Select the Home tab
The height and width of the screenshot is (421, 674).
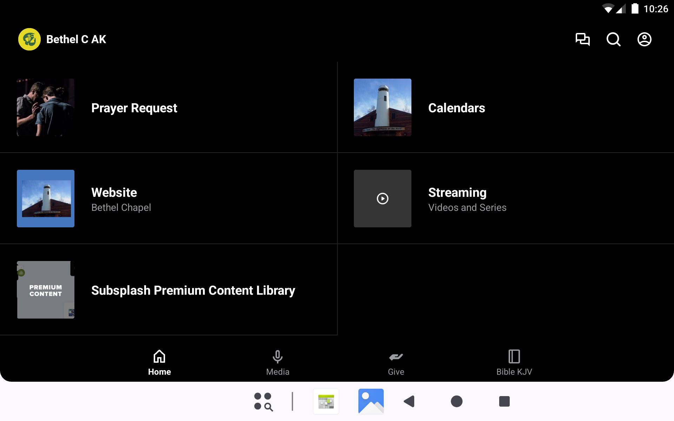click(159, 363)
